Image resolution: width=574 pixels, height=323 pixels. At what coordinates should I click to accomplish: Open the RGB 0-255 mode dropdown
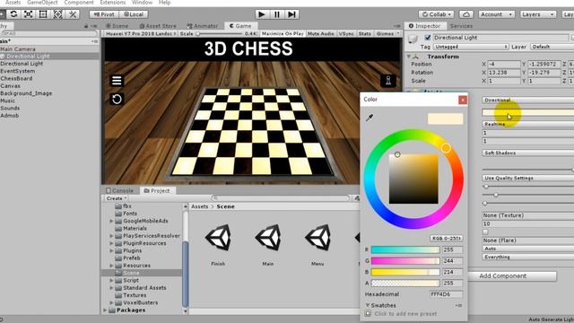click(x=447, y=238)
